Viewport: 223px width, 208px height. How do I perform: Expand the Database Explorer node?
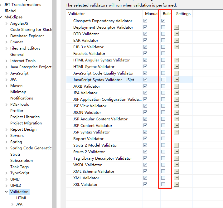(x=7, y=36)
